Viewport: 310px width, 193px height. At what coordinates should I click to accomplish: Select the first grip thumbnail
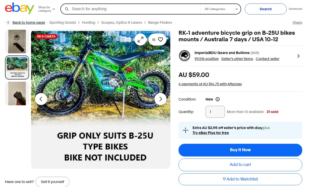(17, 41)
